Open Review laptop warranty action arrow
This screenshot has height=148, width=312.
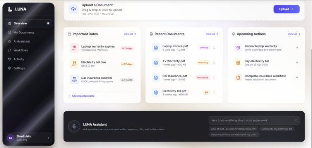297,48
